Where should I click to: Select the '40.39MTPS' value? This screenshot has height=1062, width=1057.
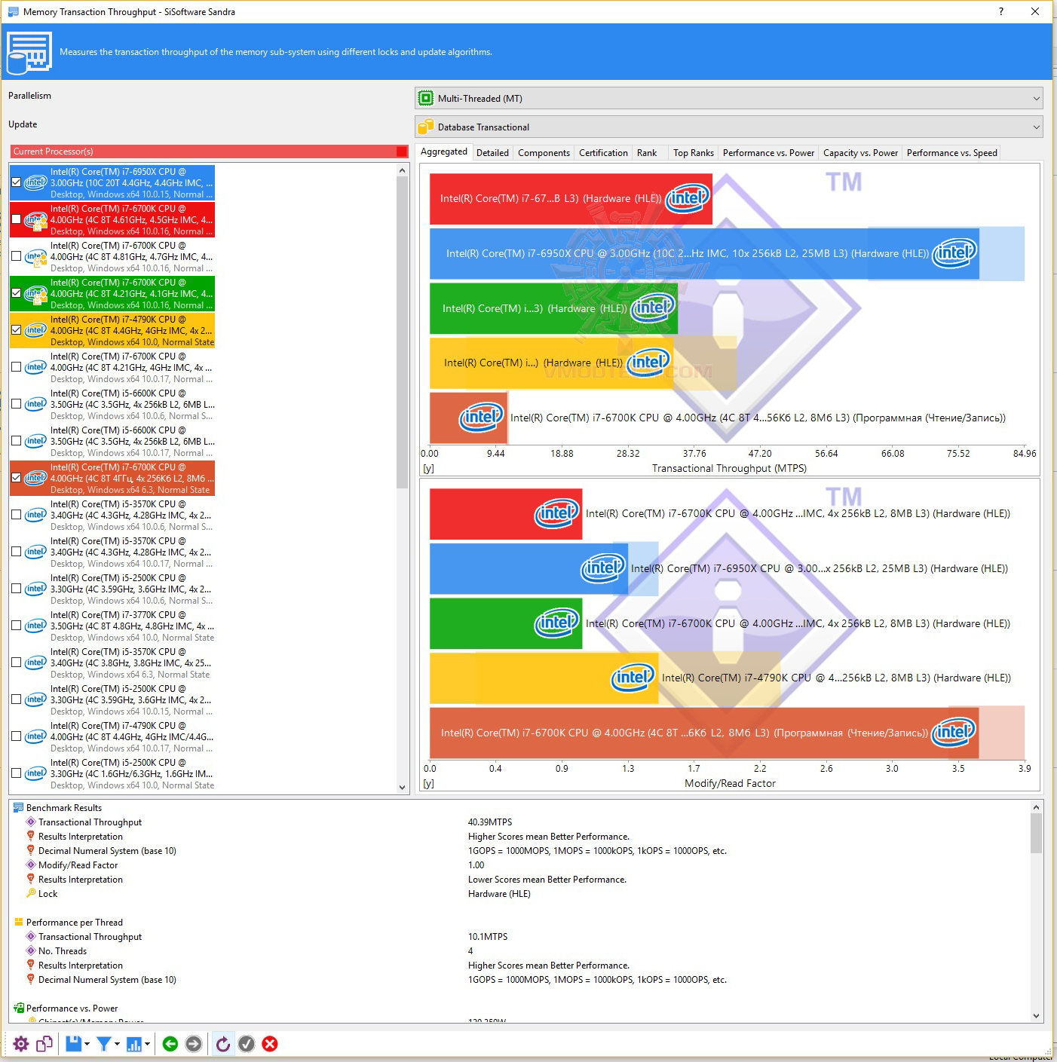click(x=490, y=822)
